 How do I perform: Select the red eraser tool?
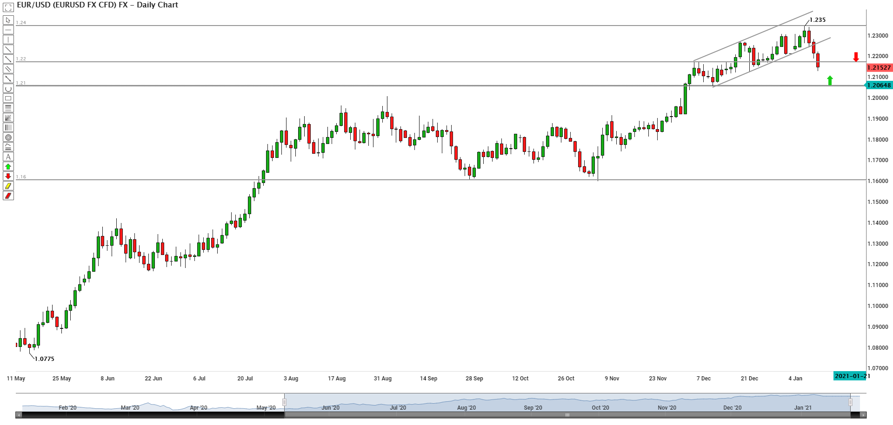[8, 196]
